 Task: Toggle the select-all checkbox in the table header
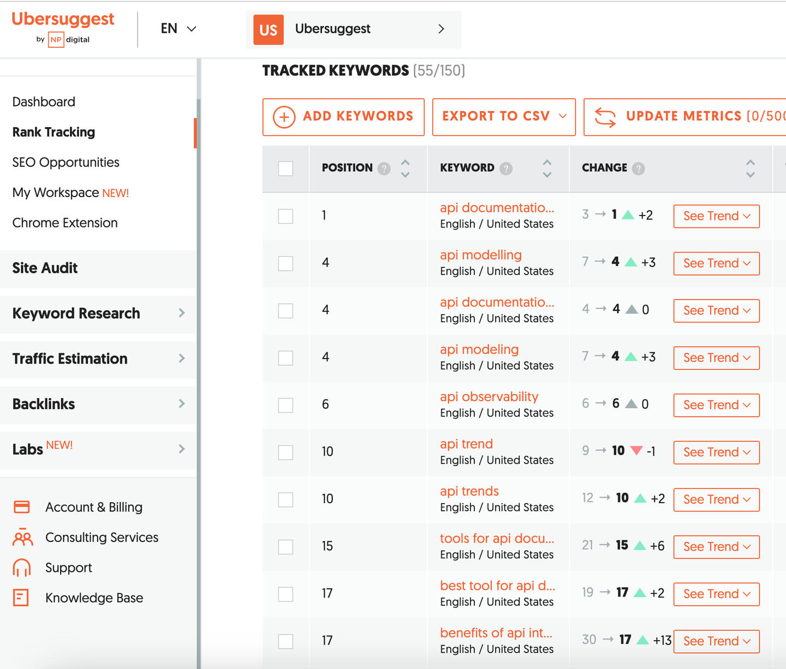pos(285,169)
